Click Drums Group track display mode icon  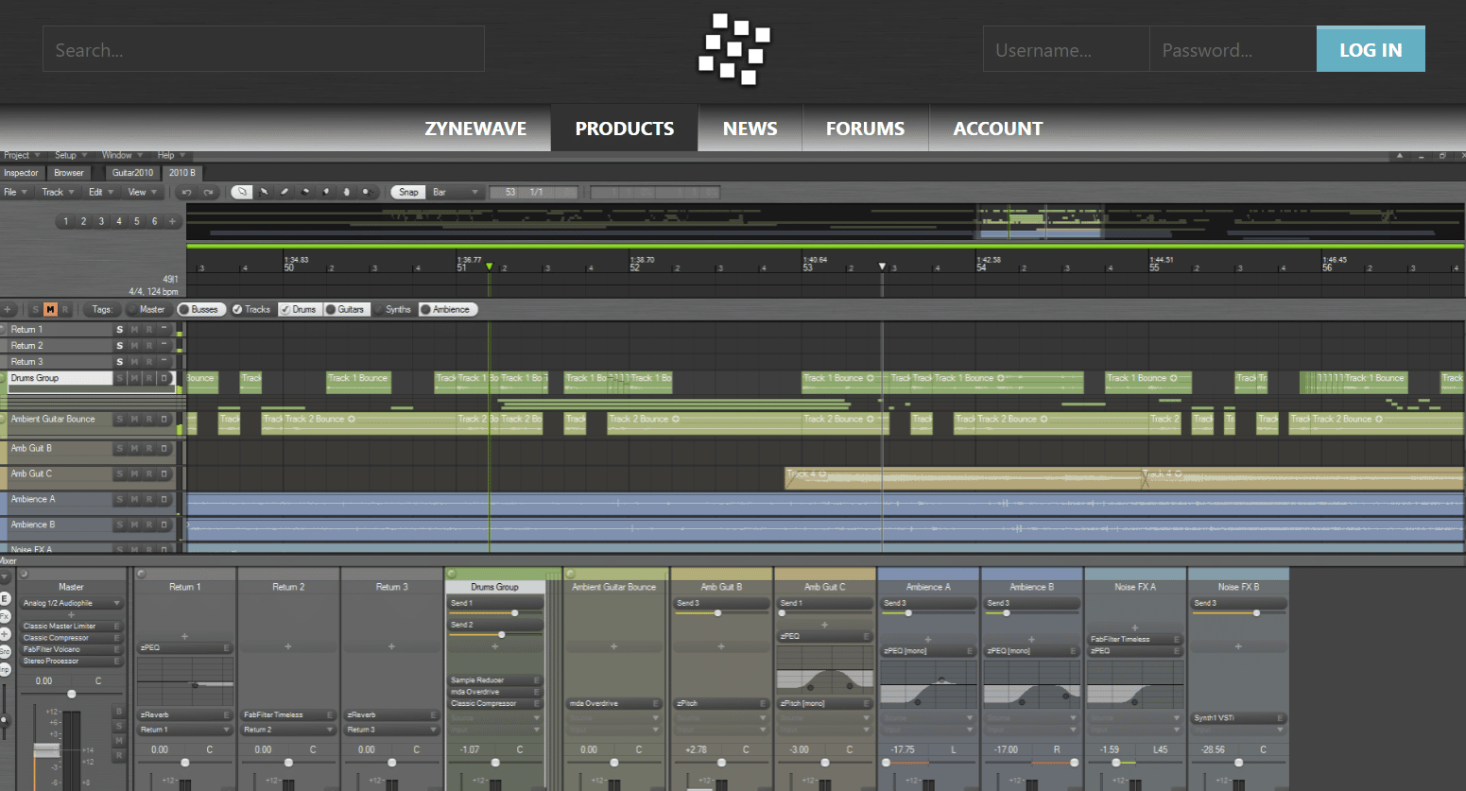164,378
